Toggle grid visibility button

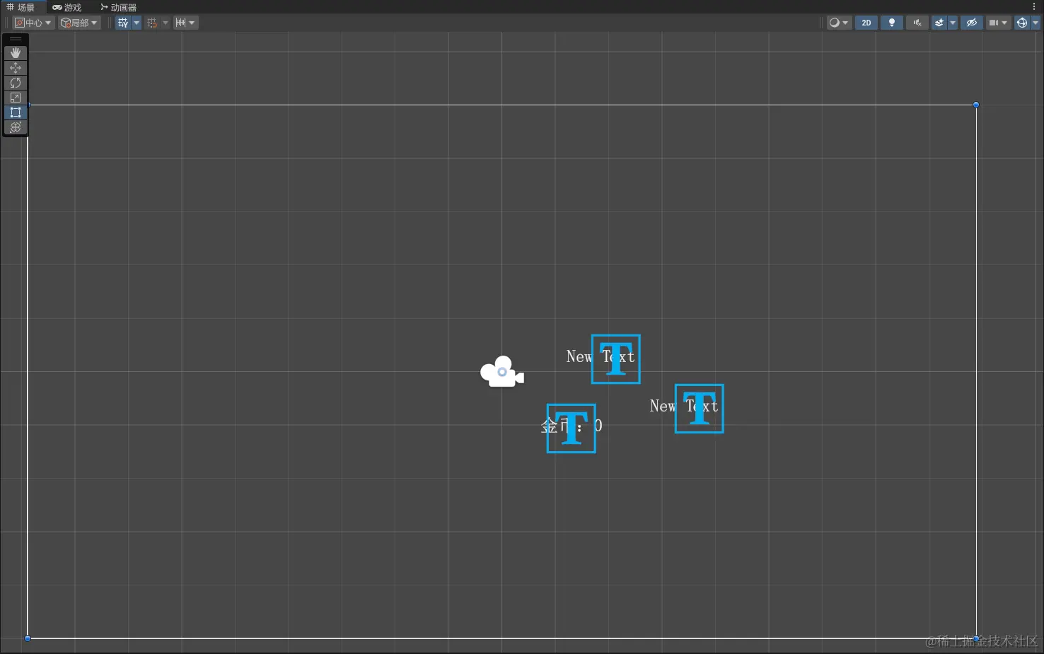tap(123, 23)
